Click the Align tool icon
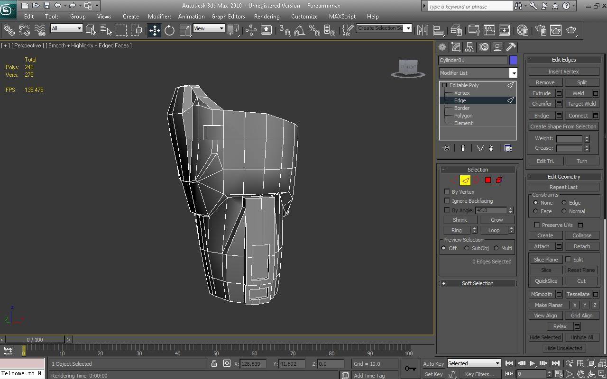This screenshot has width=607, height=379. [x=438, y=30]
